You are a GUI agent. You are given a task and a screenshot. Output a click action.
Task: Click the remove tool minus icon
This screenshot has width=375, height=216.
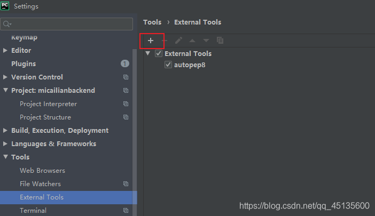(x=165, y=41)
